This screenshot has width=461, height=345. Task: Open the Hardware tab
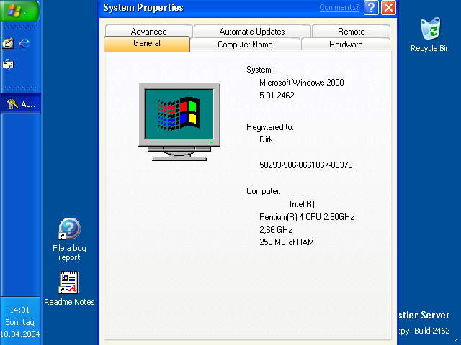point(346,45)
